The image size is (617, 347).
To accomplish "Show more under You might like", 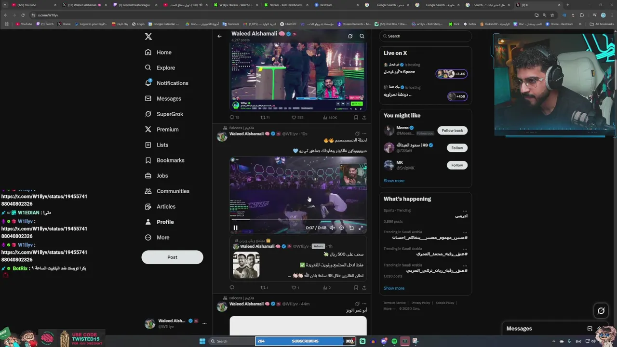I will tap(394, 181).
